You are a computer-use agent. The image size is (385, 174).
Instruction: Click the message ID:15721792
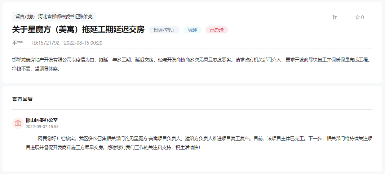[46, 43]
